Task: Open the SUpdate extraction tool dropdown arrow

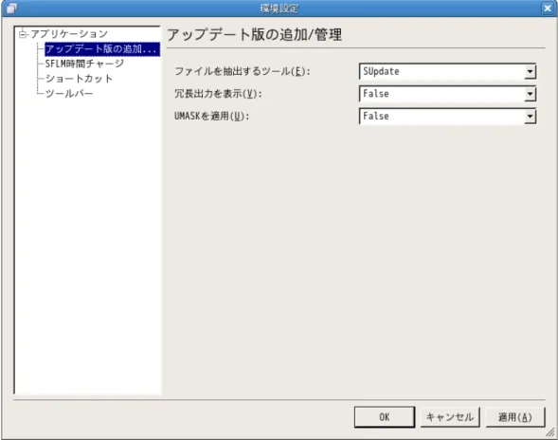Action: click(530, 72)
